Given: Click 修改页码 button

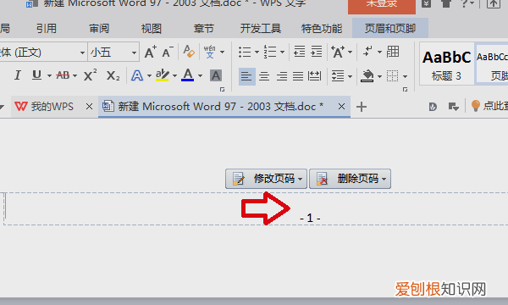Looking at the screenshot, I should (x=266, y=179).
